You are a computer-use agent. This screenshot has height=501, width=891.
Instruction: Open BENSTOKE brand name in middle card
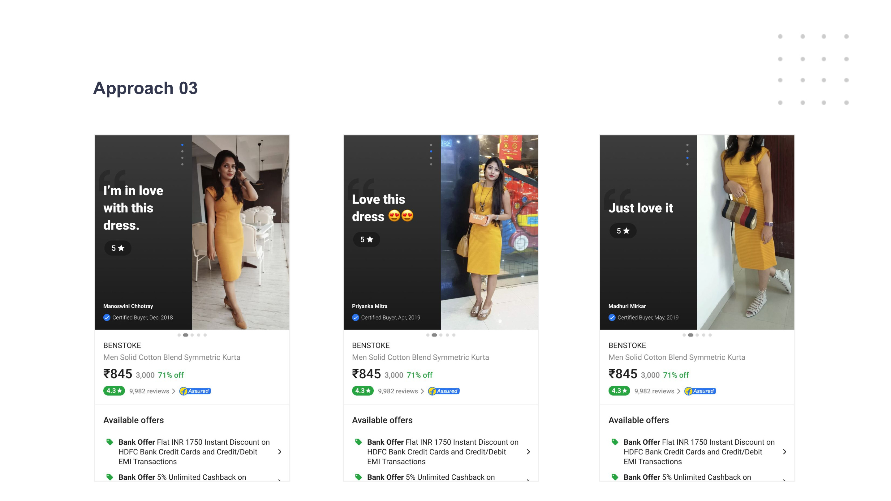point(371,345)
